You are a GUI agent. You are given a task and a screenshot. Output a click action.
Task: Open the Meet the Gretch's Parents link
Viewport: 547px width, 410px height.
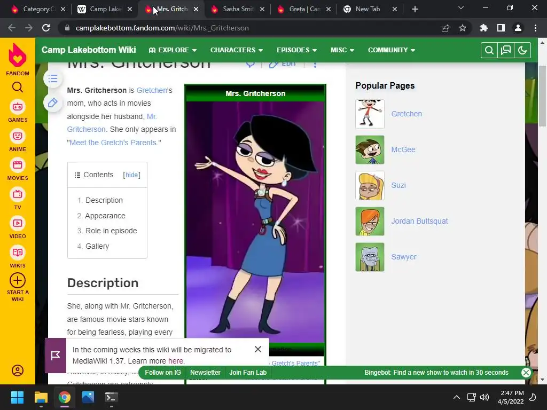coord(113,143)
